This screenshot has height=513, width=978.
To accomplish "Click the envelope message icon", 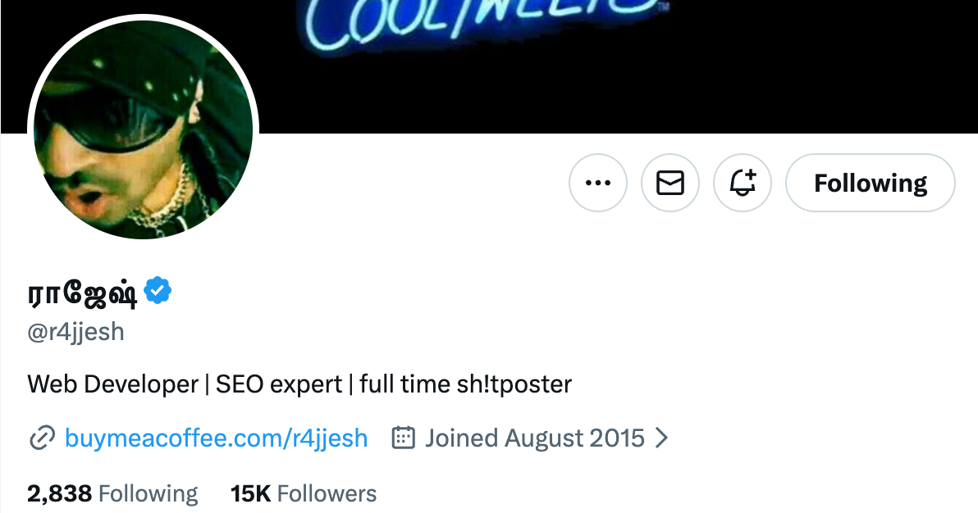I will tap(670, 184).
